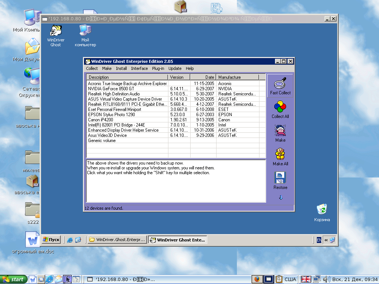The width and height of the screenshot is (379, 284).
Task: Open the Collect menu
Action: [x=92, y=68]
